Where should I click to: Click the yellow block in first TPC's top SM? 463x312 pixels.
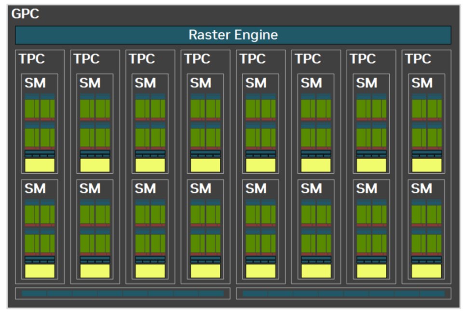pos(40,165)
